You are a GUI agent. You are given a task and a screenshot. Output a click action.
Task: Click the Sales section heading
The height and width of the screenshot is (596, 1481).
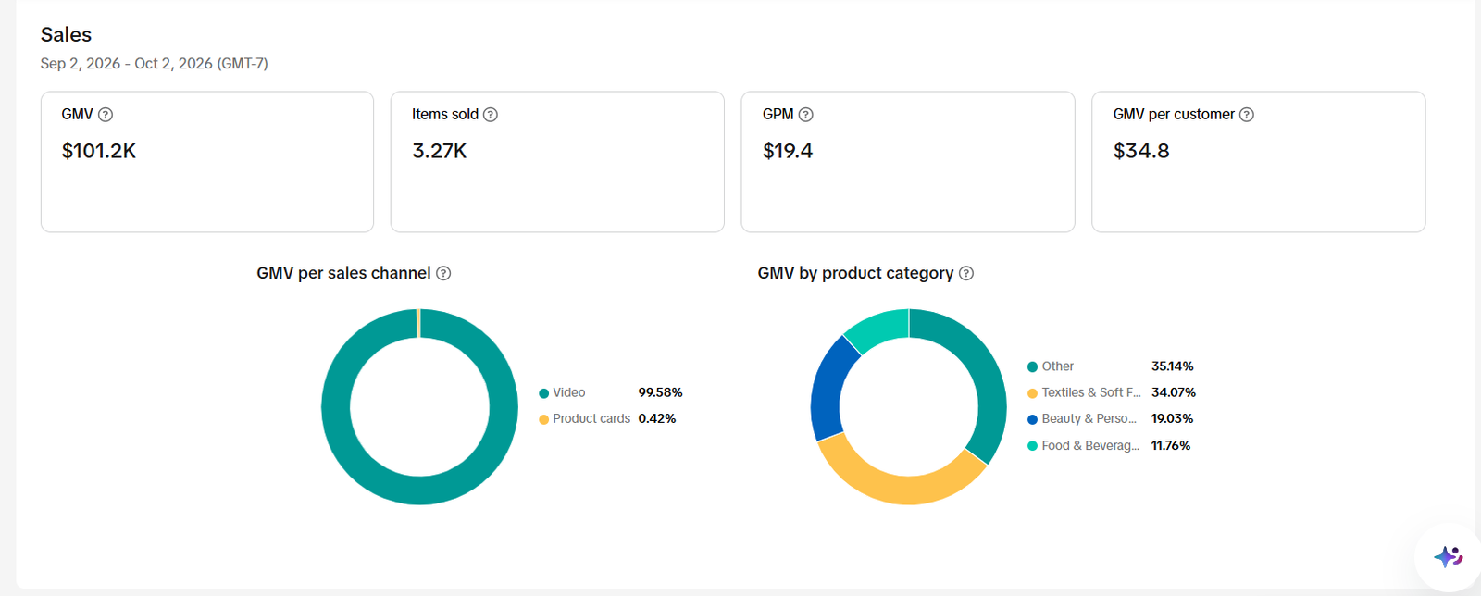[66, 34]
